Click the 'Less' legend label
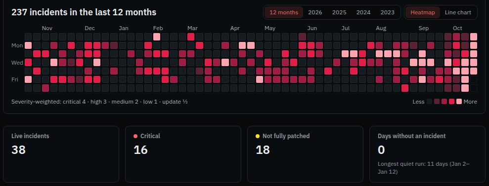Viewport: 489px width, 186px height. point(418,102)
